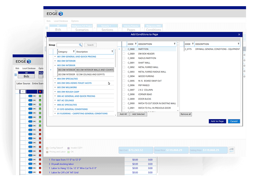This screenshot has width=259, height=182.
Task: Click the swap arrows icon beside Selling Price
Action: [231, 150]
